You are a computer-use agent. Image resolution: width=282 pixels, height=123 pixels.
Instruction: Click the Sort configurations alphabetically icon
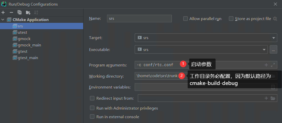click(36, 12)
